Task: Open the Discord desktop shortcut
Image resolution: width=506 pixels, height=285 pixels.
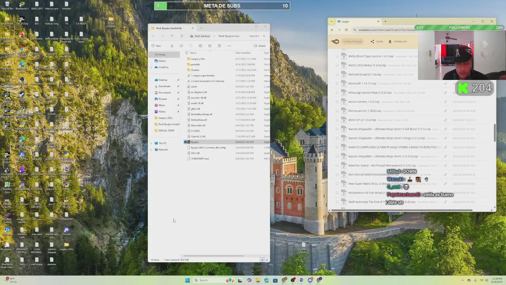Action: coord(66,231)
